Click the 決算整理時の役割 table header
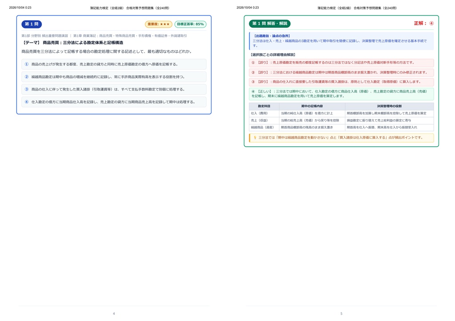This screenshot has width=455, height=321. (389, 106)
